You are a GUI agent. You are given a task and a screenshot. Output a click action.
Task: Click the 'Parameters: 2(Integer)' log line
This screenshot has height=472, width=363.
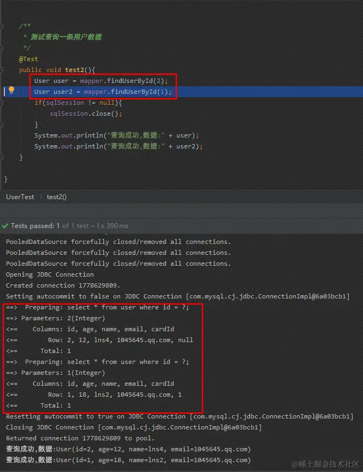tap(56, 318)
